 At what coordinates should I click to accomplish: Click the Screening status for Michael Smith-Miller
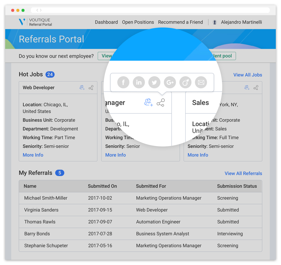[x=228, y=198]
